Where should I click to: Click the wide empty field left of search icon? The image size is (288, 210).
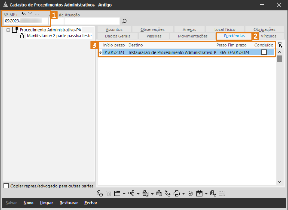[92, 21]
